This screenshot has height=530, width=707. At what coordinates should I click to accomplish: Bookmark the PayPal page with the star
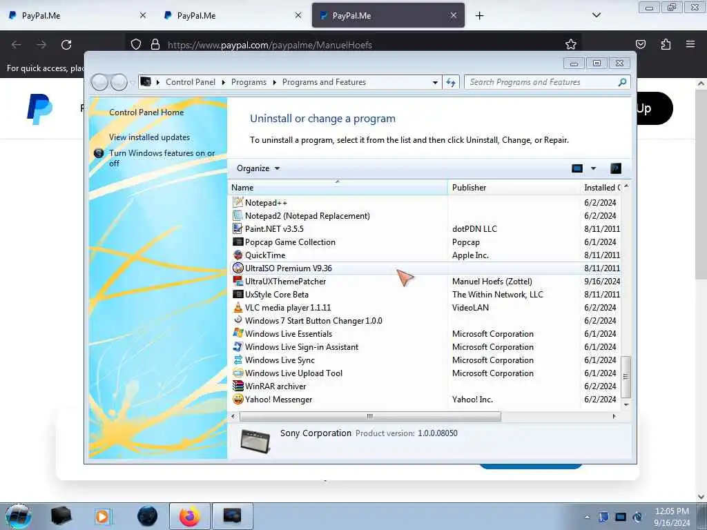571,44
